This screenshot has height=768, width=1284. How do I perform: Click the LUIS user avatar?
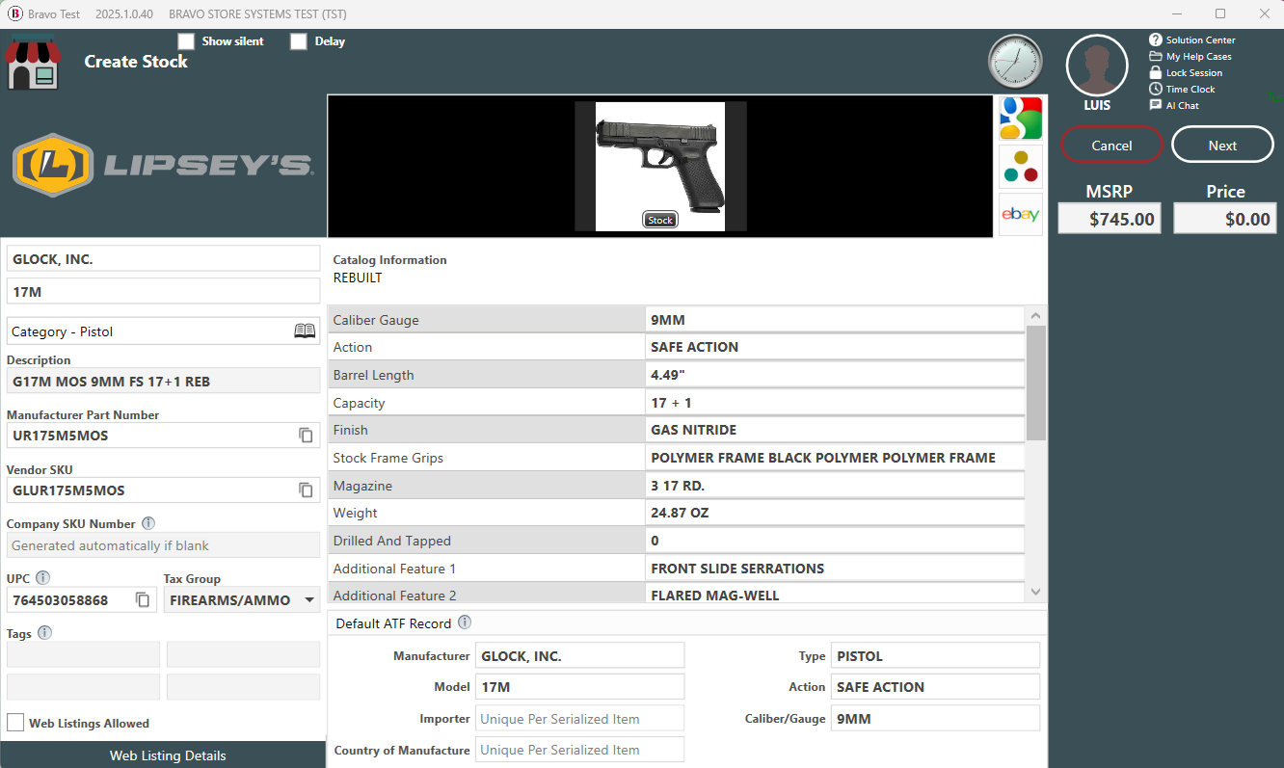(1097, 66)
